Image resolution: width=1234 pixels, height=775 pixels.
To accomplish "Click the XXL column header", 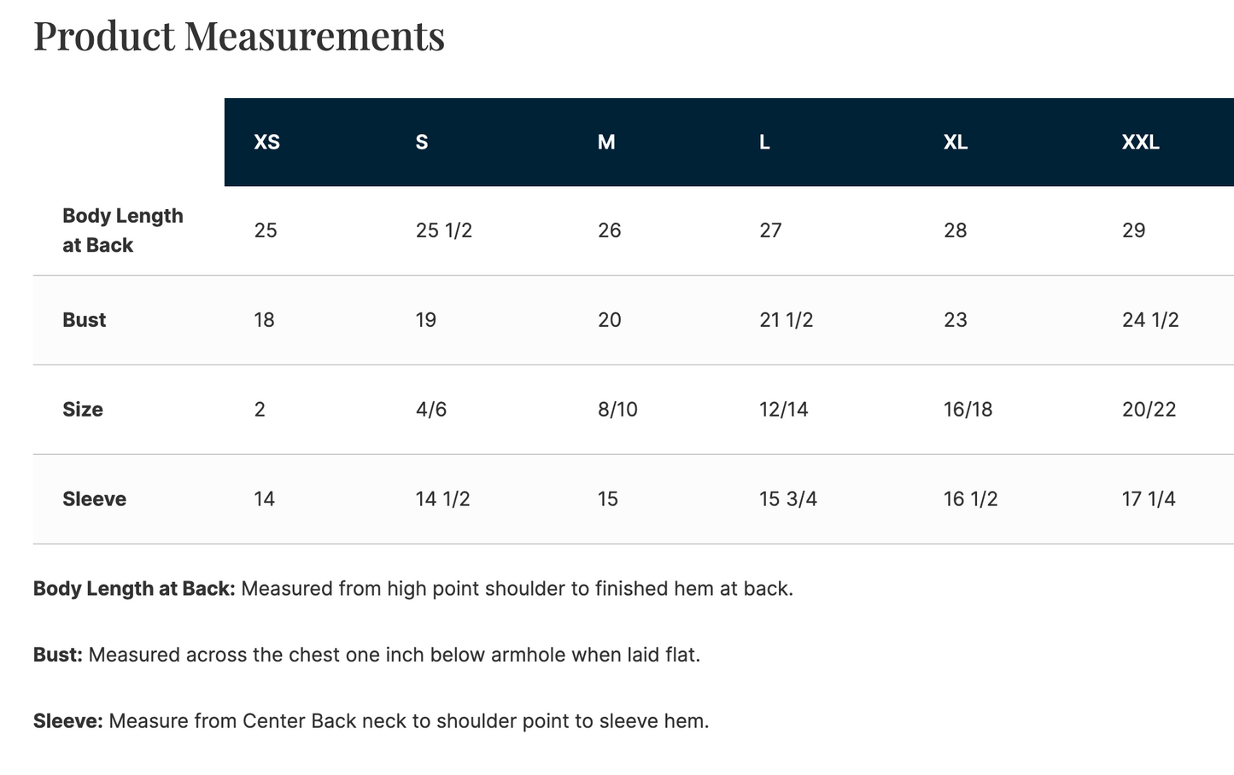I will click(1141, 143).
